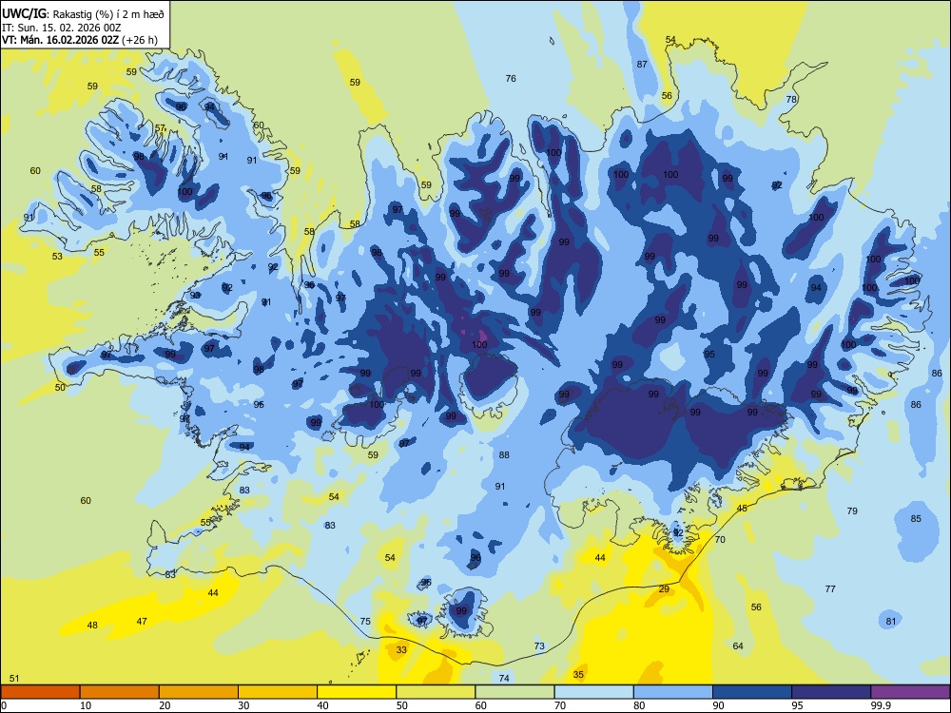Click the humidity value '78' on the map

tap(791, 100)
